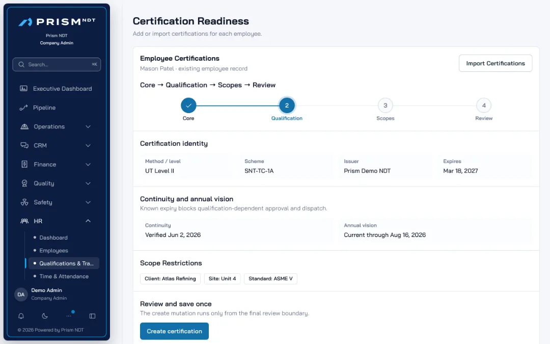Viewport: 550px width, 344px height.
Task: Click the Core step label
Action: [188, 118]
